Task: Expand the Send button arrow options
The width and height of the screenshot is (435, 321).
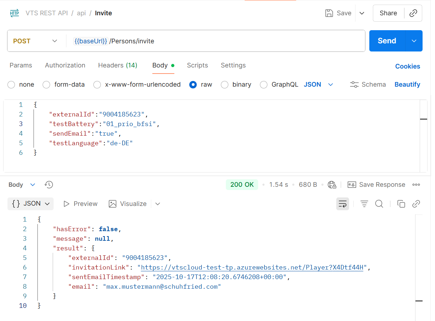Action: [414, 41]
